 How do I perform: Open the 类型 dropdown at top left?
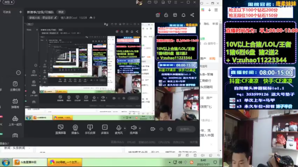[9, 2]
